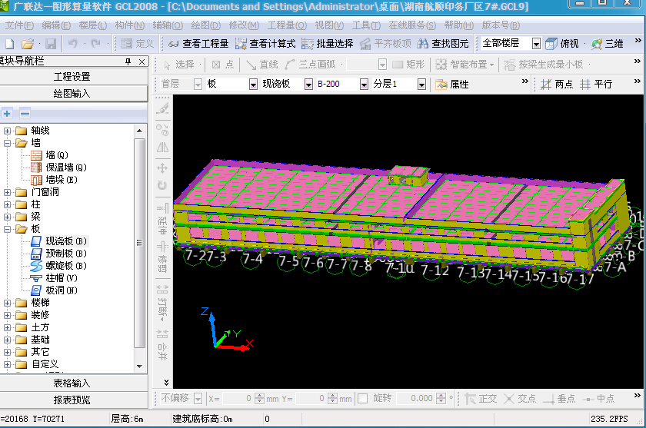Click the plus expand-all icon

[x=7, y=114]
